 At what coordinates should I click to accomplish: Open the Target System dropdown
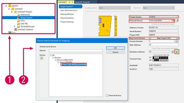click(x=177, y=17)
